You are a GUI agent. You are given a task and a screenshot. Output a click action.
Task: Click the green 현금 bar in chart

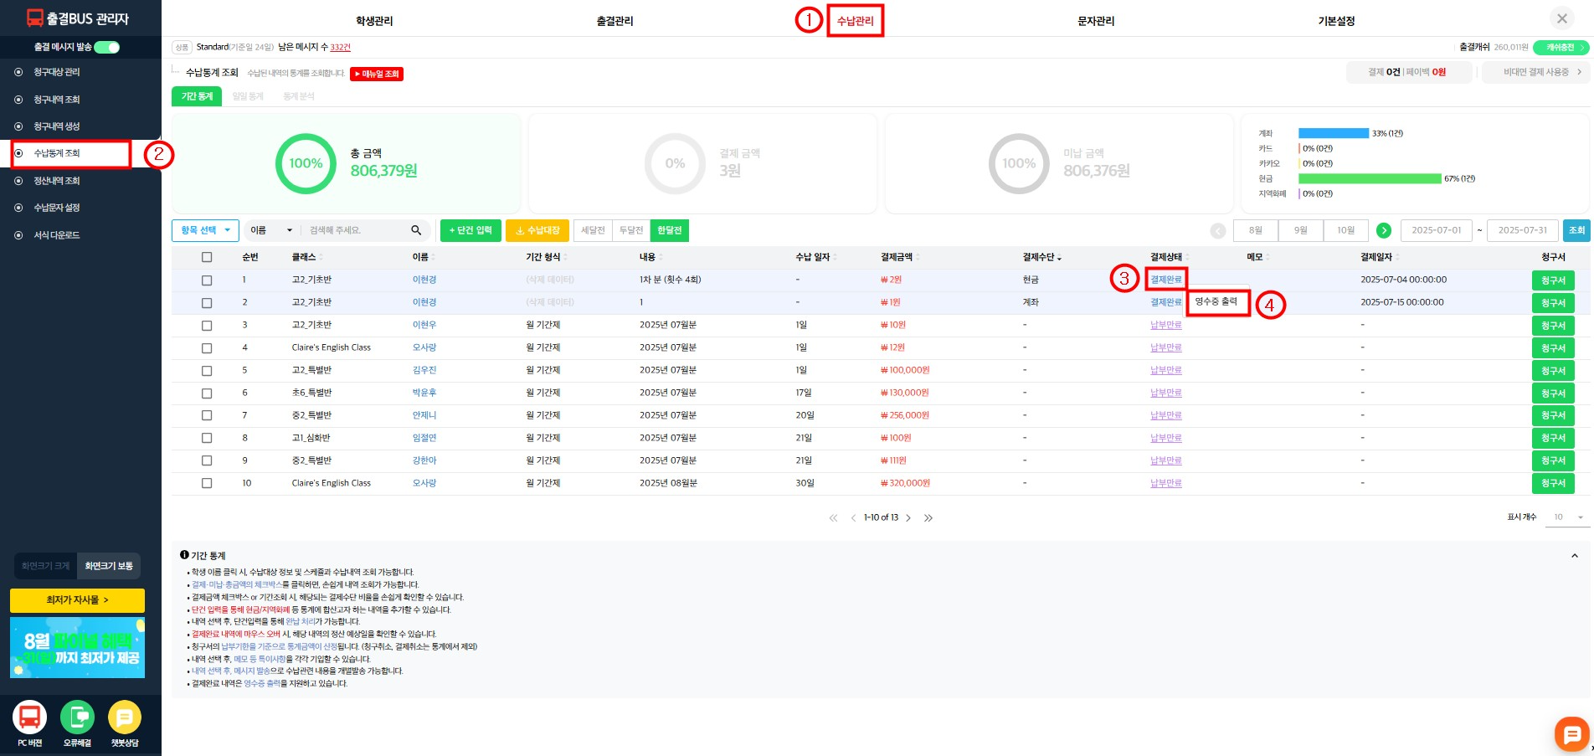pyautogui.click(x=1370, y=178)
